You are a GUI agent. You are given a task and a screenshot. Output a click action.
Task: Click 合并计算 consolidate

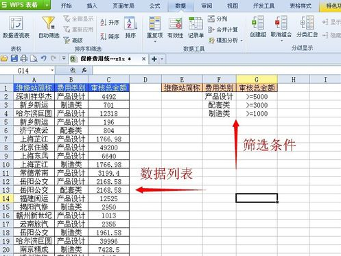pos(223,30)
